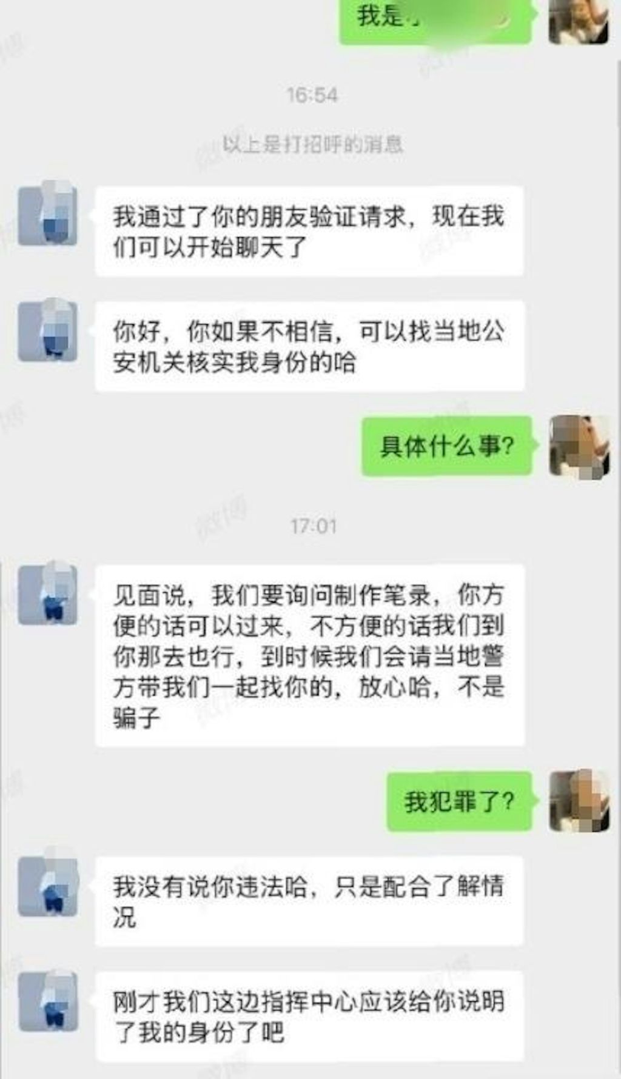621x1079 pixels.
Task: Click long message starting with '见面说'
Action: click(x=309, y=655)
